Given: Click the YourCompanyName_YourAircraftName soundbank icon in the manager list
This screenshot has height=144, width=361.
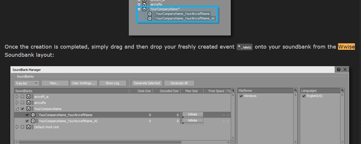Looking at the screenshot, I should point(33,115).
